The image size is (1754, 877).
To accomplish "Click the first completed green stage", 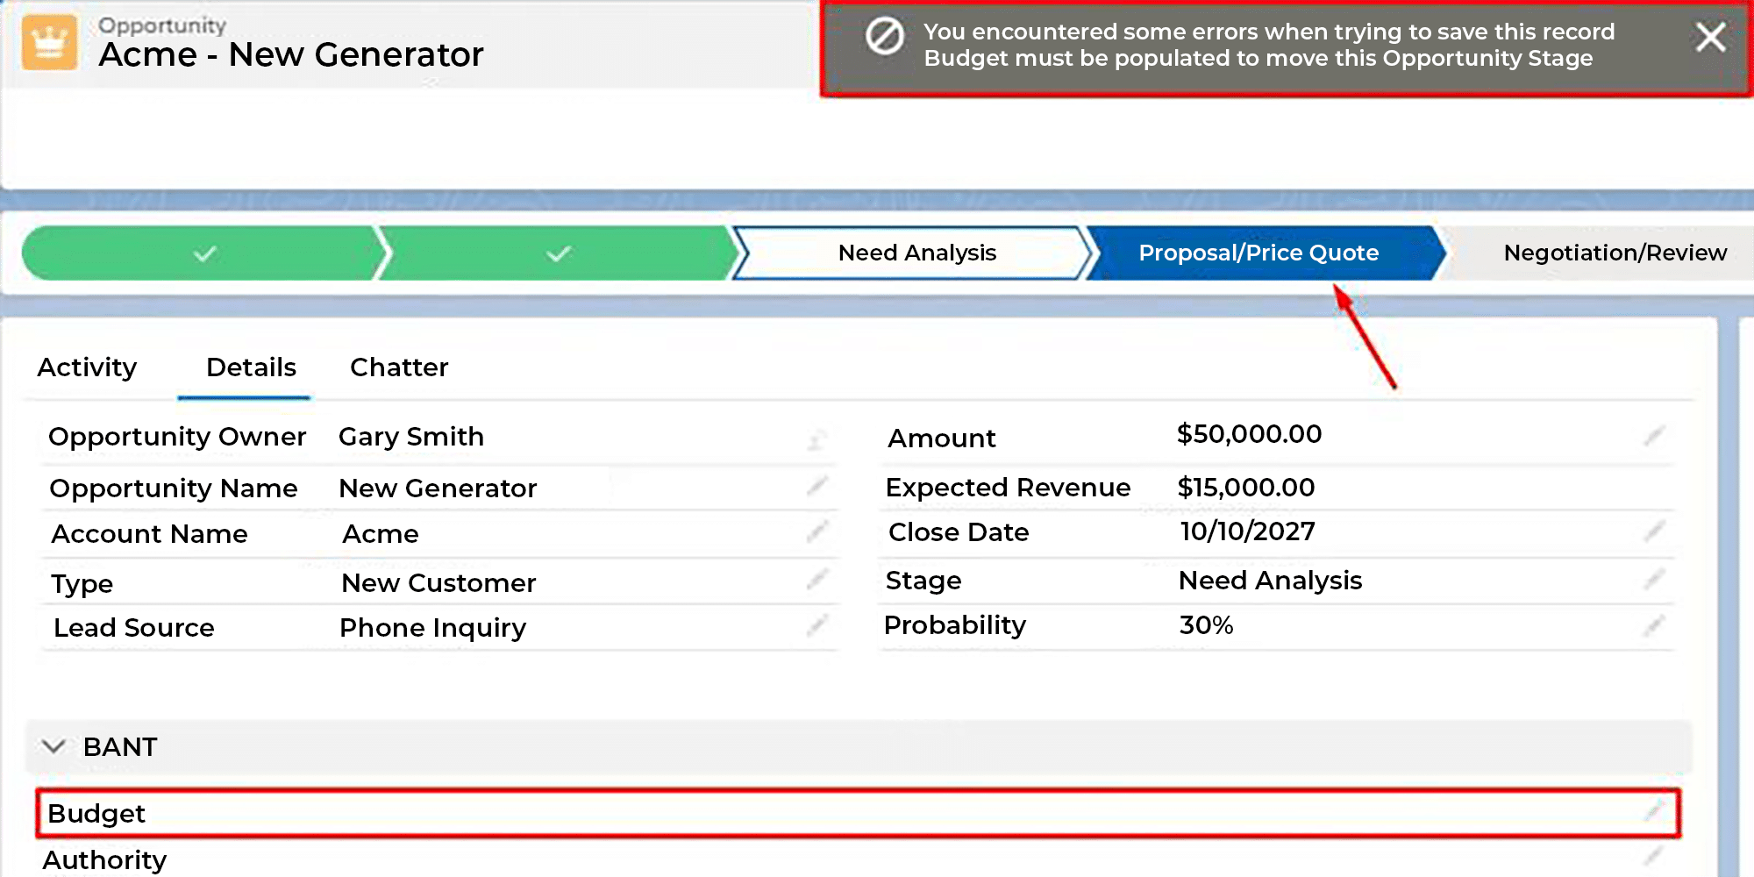I will (204, 253).
